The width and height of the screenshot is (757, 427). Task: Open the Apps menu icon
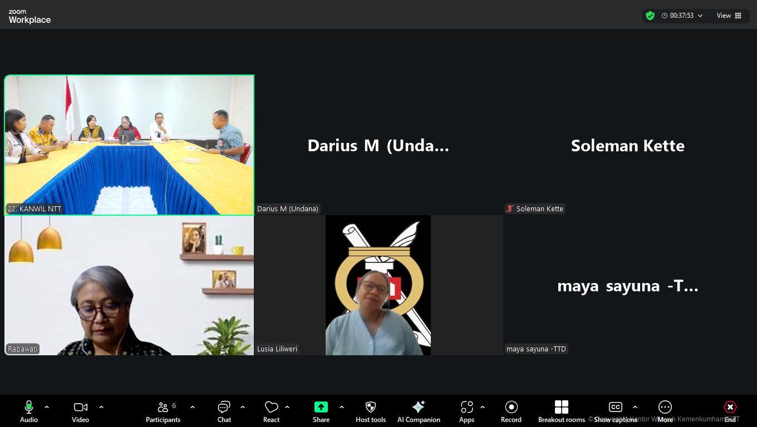point(466,411)
